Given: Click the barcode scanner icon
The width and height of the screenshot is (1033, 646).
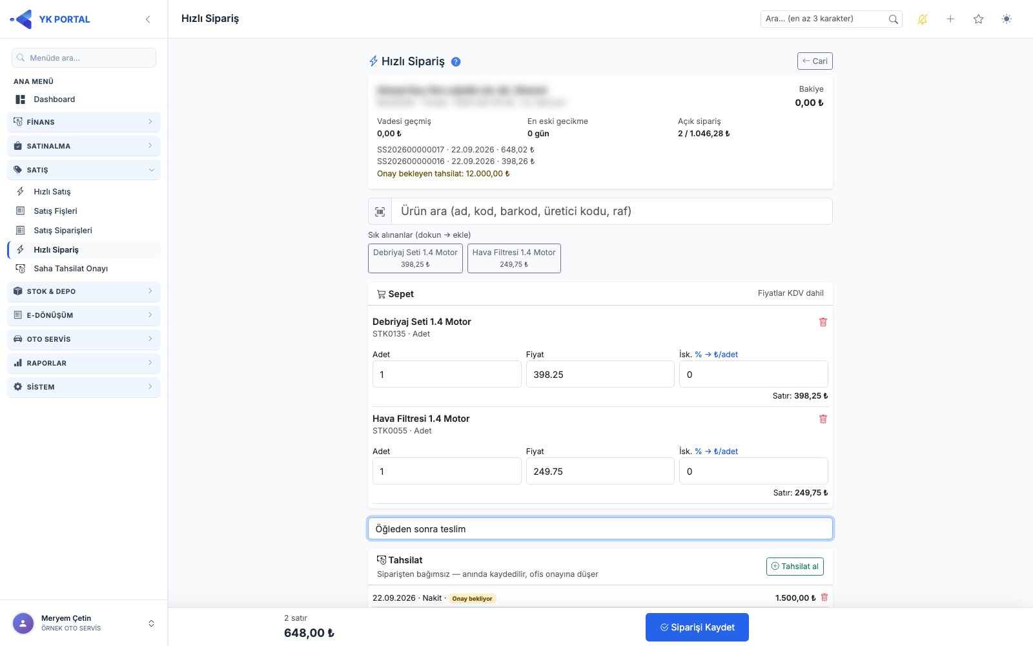Looking at the screenshot, I should 380,212.
